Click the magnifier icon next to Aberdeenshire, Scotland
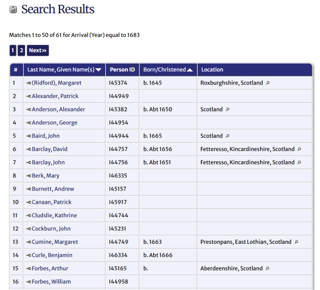This screenshot has width=320, height=290. tap(267, 268)
